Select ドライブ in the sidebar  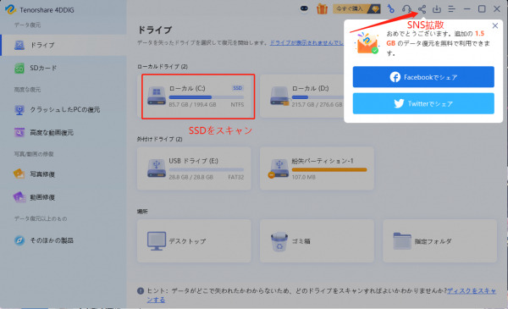tap(63, 45)
